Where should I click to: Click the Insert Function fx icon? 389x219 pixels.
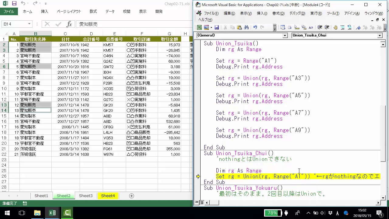pos(69,24)
